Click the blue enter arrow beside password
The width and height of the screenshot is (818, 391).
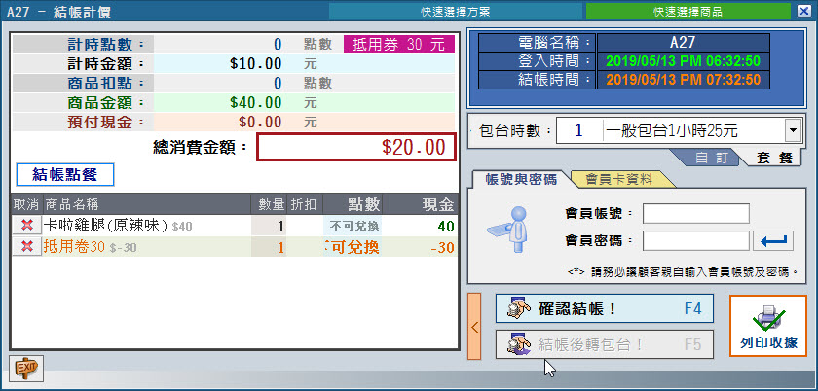[775, 240]
